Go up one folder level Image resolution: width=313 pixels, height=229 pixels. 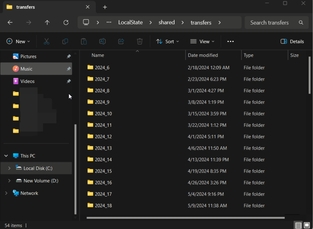tap(47, 22)
